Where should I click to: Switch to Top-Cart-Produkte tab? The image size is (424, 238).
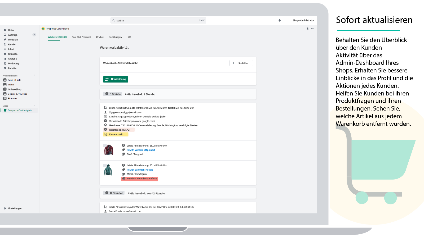(81, 37)
